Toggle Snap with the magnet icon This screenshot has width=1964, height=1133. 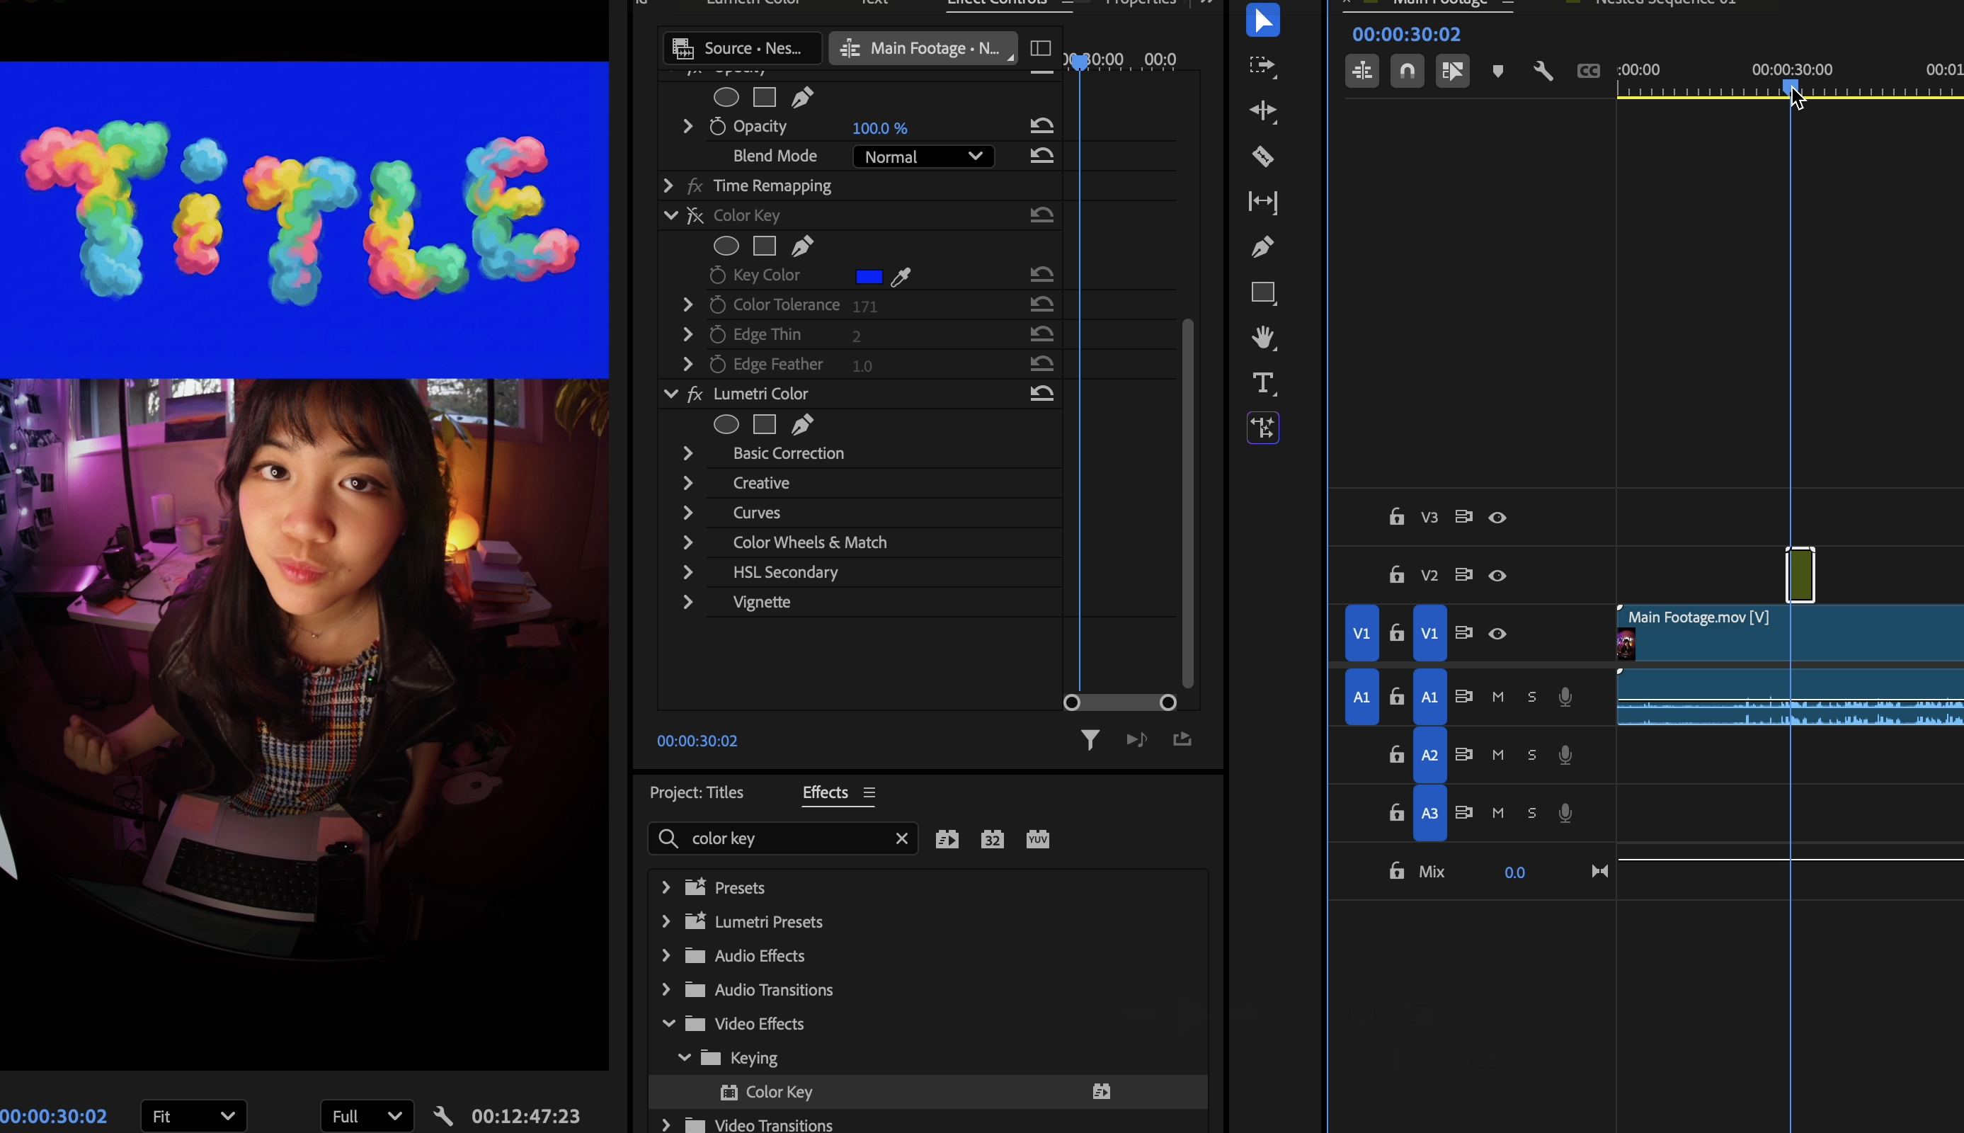(1407, 70)
